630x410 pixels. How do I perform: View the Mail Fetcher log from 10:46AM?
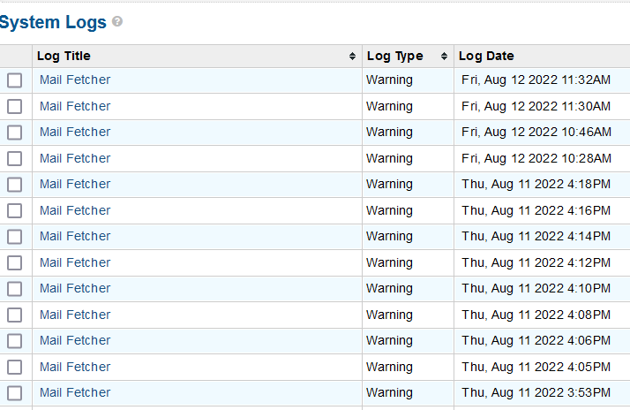click(75, 132)
